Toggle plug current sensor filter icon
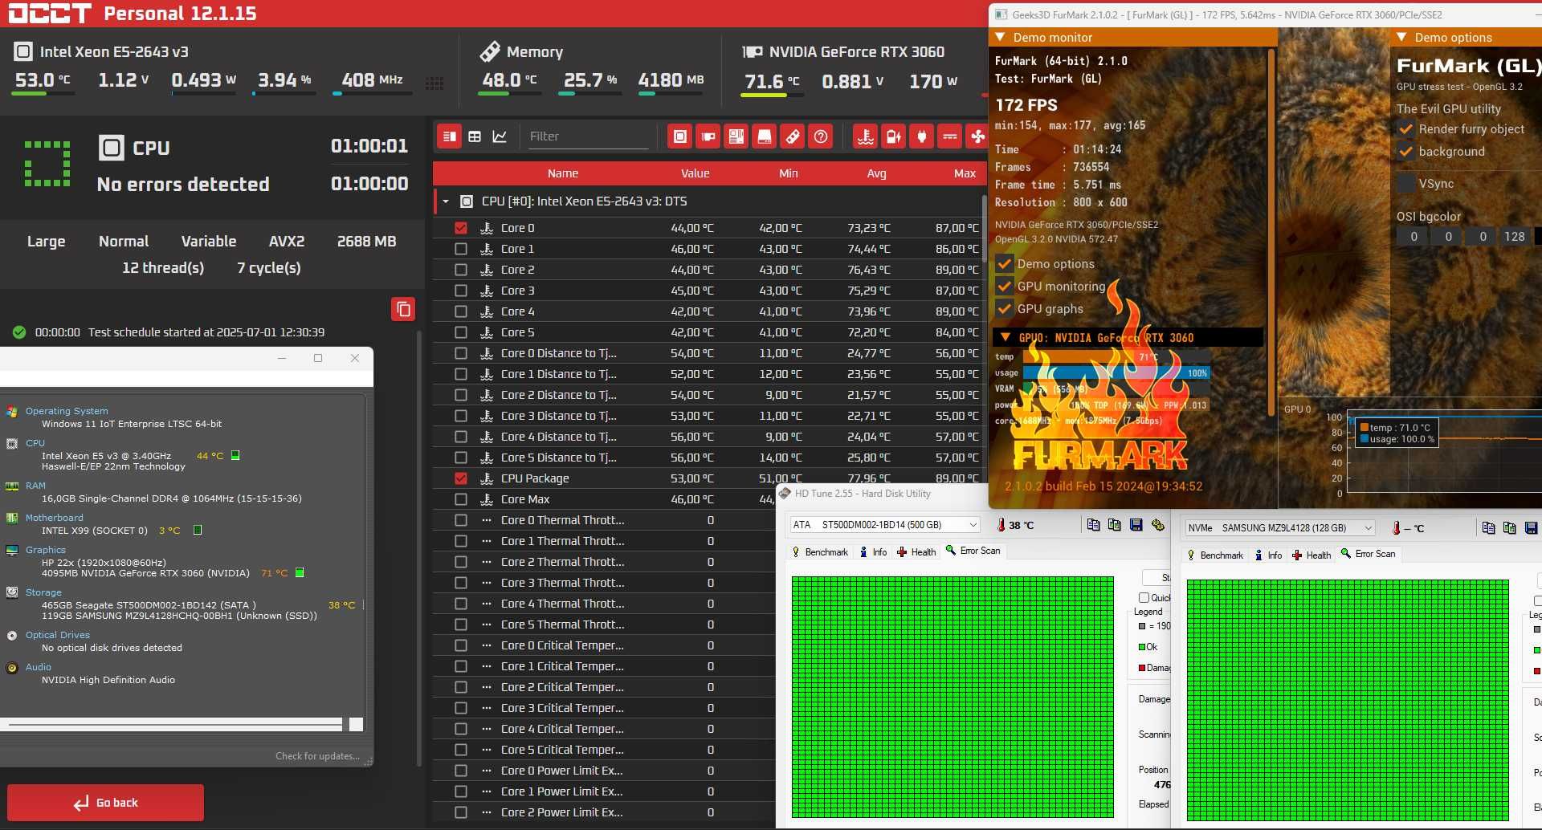The width and height of the screenshot is (1542, 830). click(922, 136)
